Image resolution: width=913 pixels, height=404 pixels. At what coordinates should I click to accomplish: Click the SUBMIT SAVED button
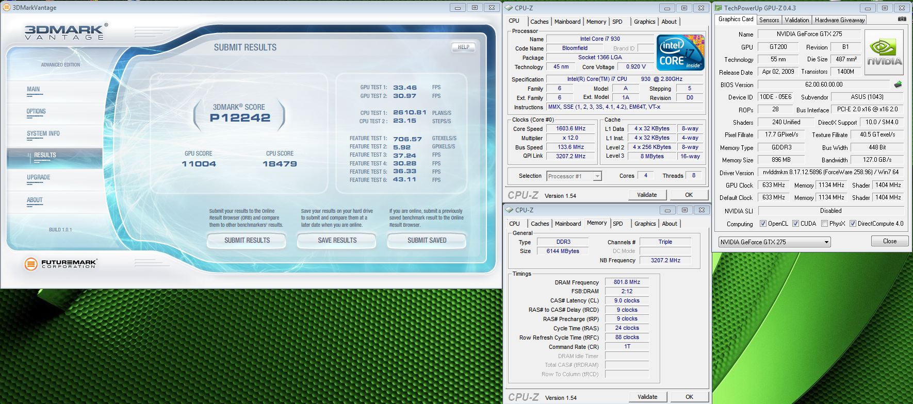427,241
